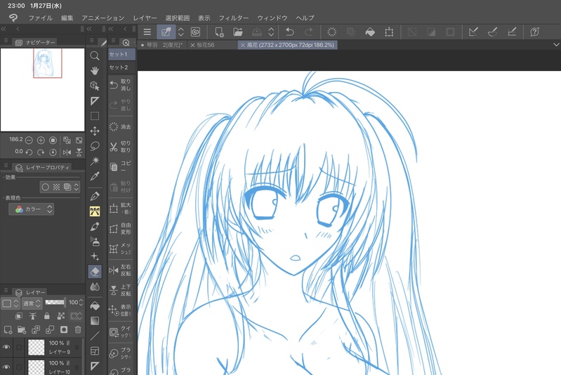Image resolution: width=561 pixels, height=375 pixels.
Task: Click the 上下反転 flip vertical button
Action: pos(120,290)
